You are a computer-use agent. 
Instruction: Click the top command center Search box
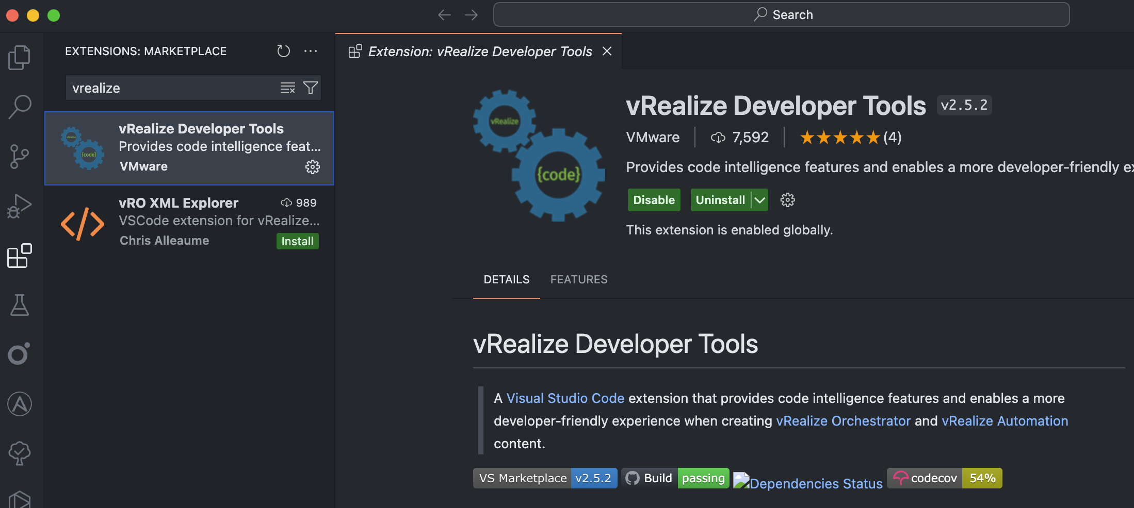tap(781, 14)
